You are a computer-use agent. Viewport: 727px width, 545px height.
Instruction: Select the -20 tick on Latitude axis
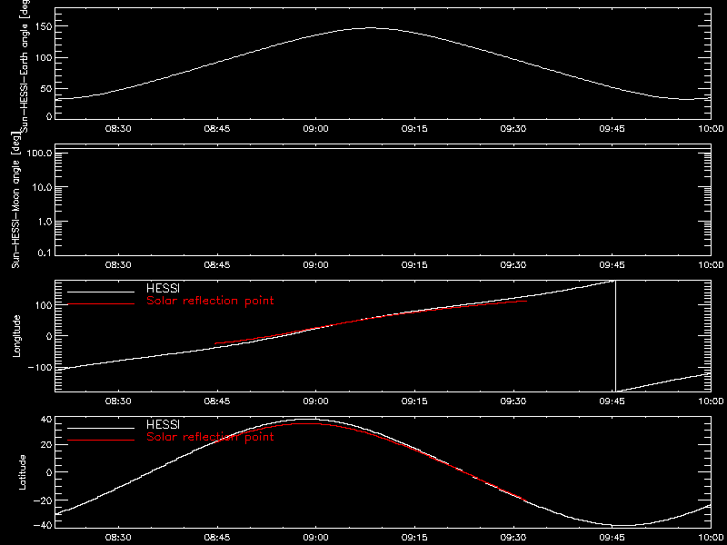pyautogui.click(x=43, y=500)
